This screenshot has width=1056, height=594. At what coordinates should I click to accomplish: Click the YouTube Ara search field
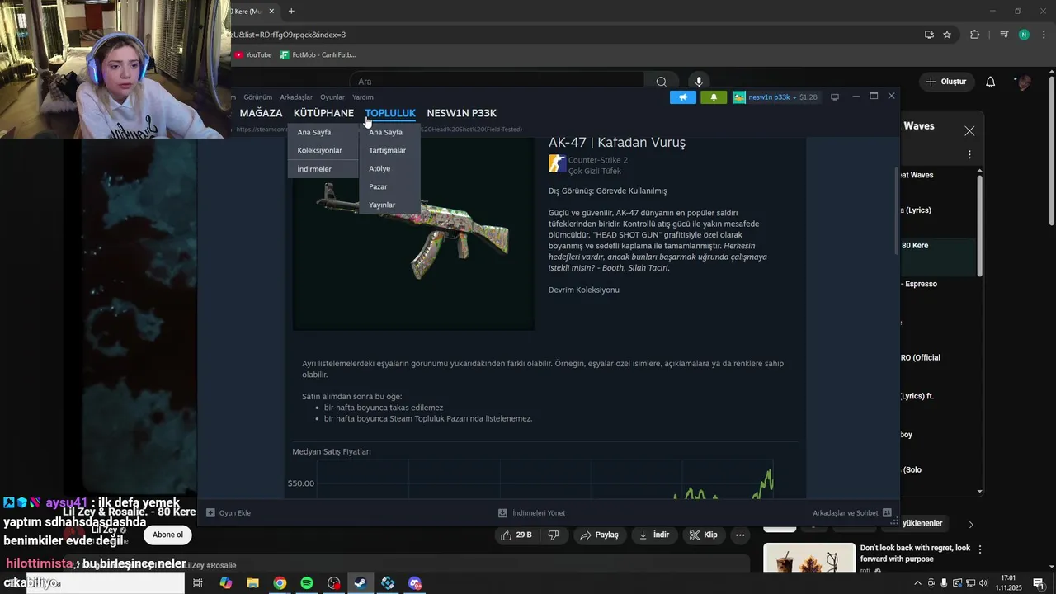[x=497, y=82]
